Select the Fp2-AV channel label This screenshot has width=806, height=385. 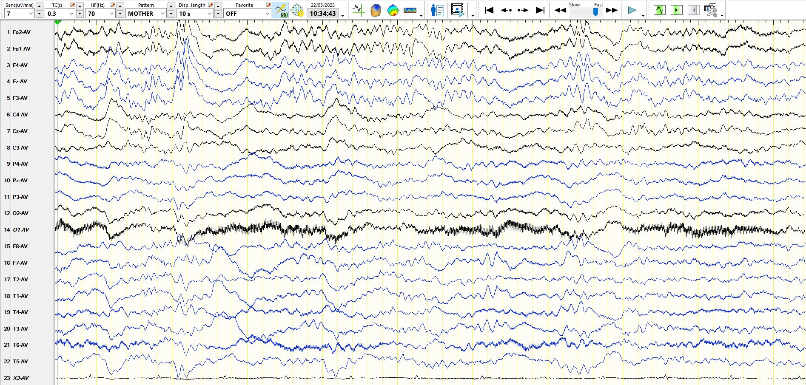tap(22, 32)
